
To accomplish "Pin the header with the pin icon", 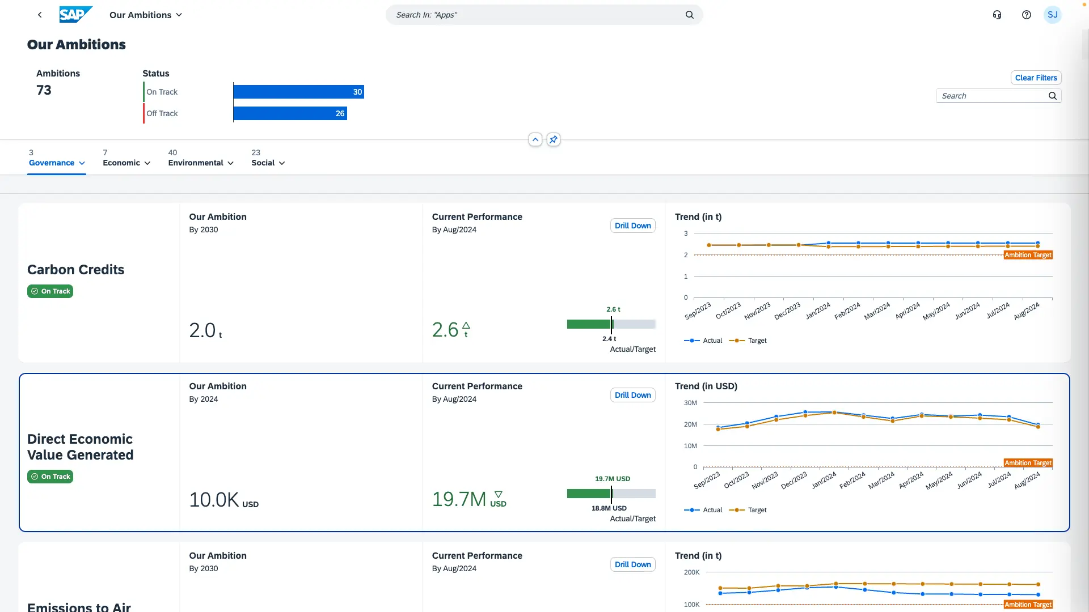I will (554, 139).
